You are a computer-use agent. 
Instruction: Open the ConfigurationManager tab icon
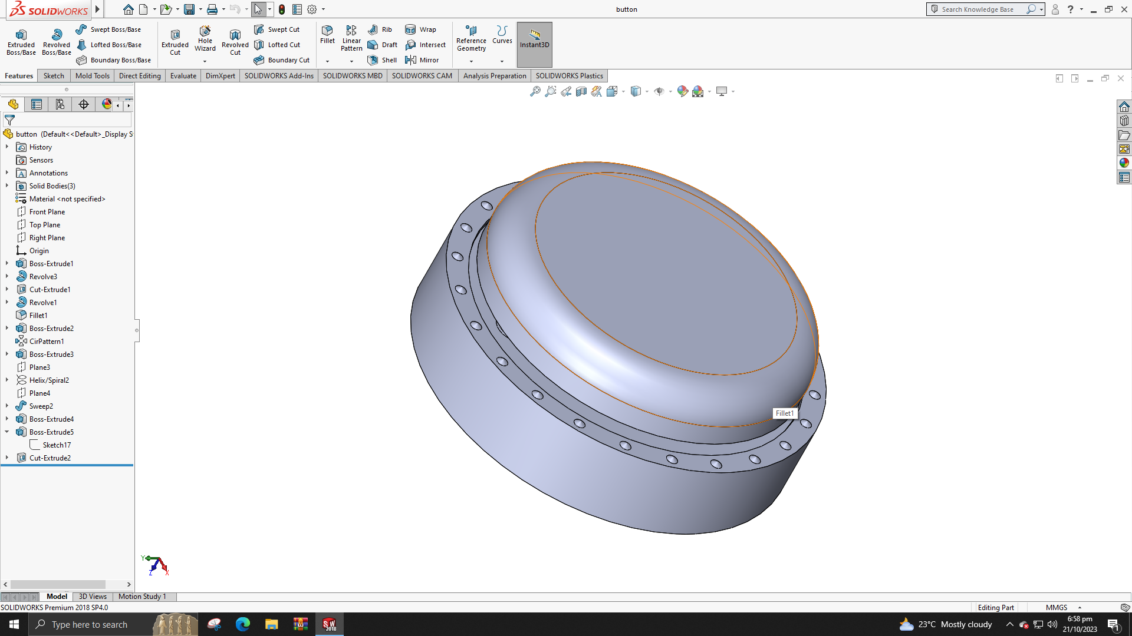click(60, 104)
